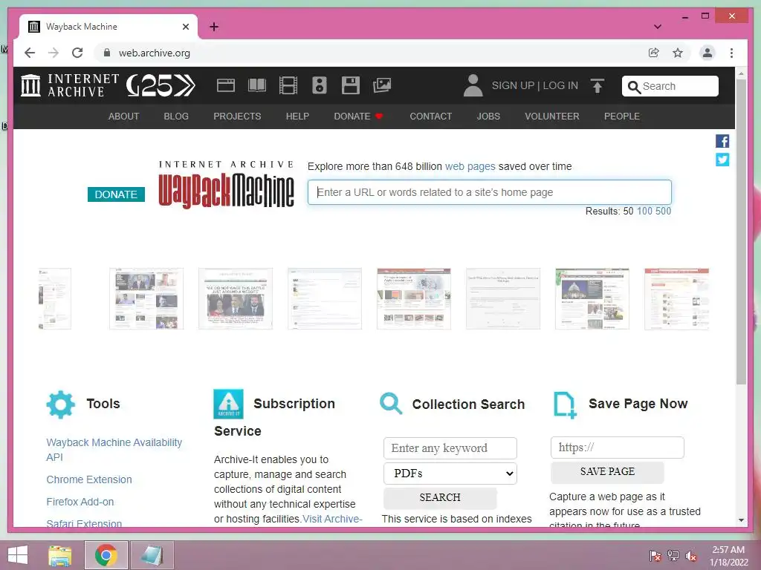This screenshot has height=570, width=761.
Task: Click the Wayback URL search field
Action: 490,192
